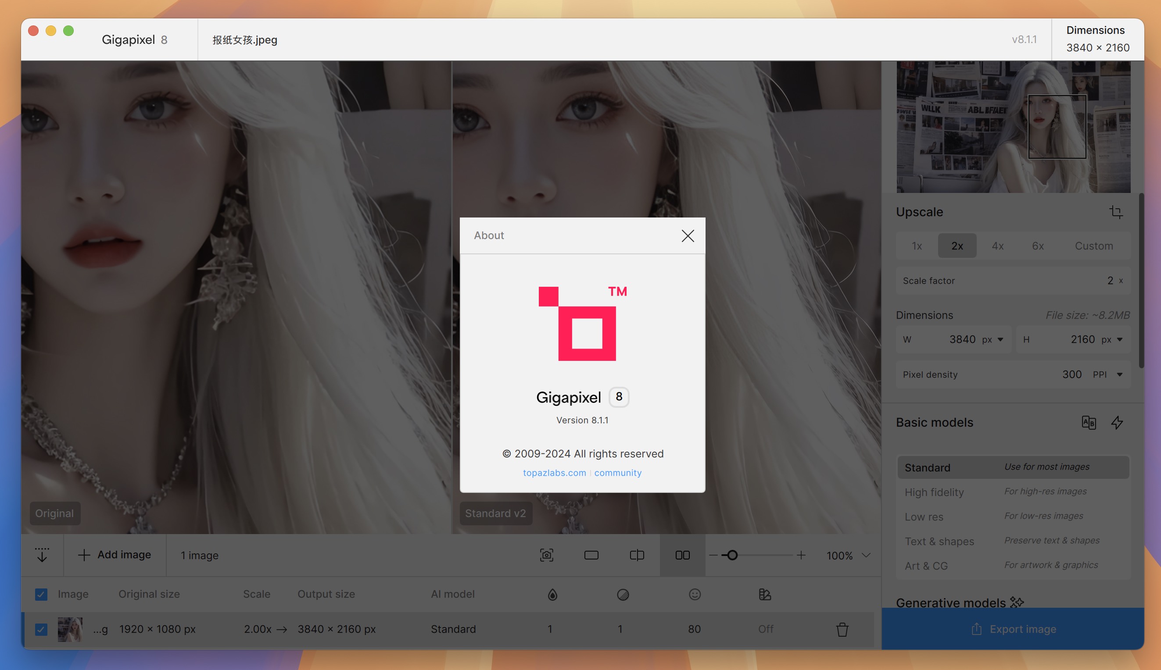The width and height of the screenshot is (1161, 670).
Task: Click the Original preview label
Action: [x=54, y=513]
